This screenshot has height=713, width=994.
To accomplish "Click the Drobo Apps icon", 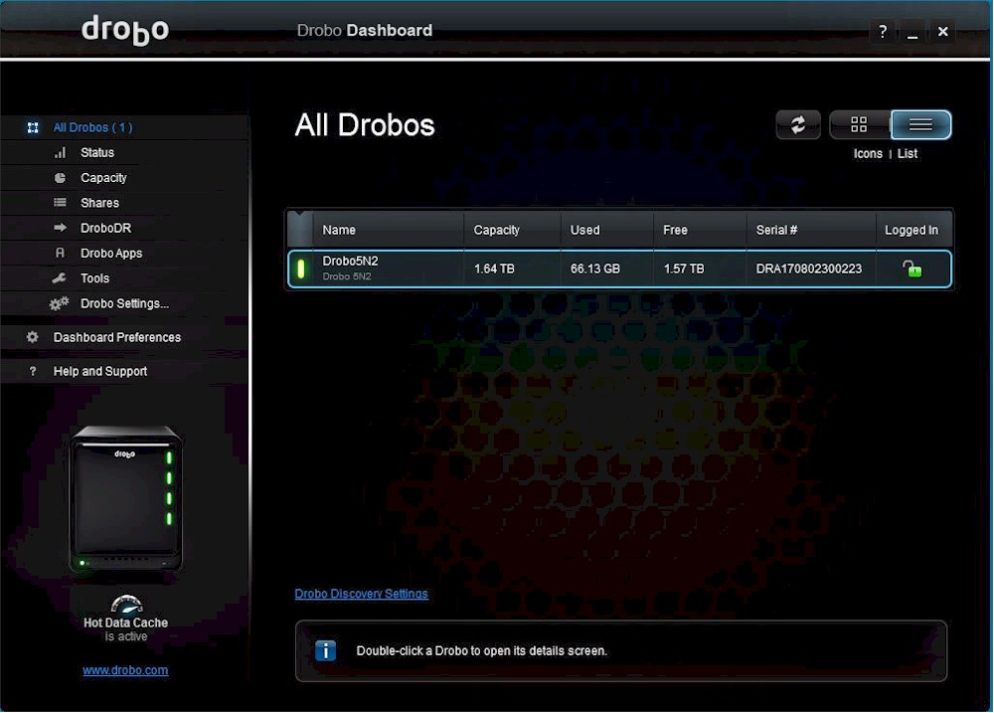I will pos(61,254).
